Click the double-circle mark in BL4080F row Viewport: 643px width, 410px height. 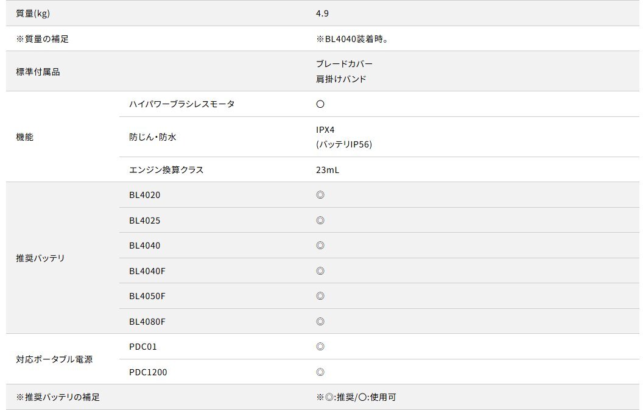(320, 322)
